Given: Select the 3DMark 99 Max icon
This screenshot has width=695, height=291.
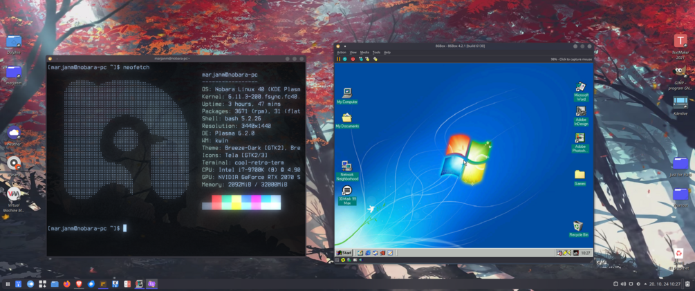Looking at the screenshot, I should click(x=346, y=196).
